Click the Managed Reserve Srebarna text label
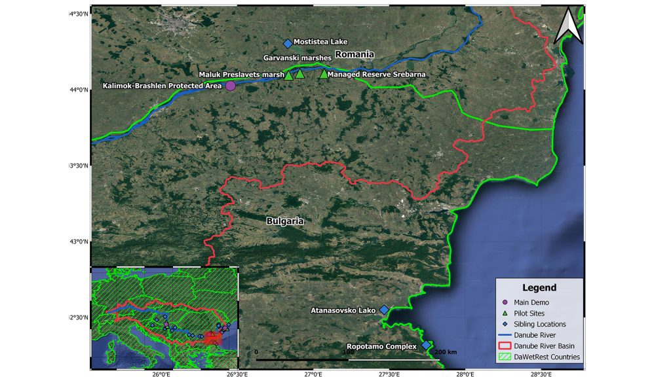Viewport: 671px width, 377px height. click(x=376, y=75)
